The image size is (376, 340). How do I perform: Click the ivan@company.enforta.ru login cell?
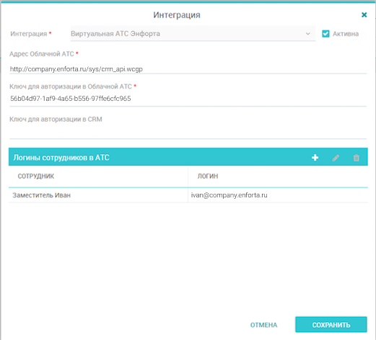tap(278, 195)
